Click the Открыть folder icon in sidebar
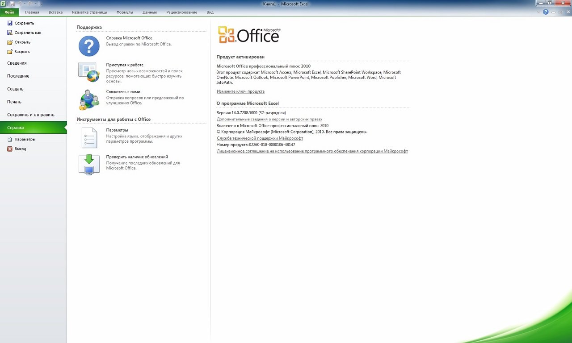 pos(10,42)
